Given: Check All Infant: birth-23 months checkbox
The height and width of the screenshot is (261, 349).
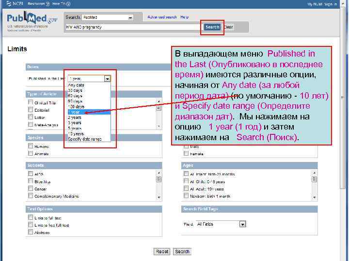Looking at the screenshot, I should point(186,174).
